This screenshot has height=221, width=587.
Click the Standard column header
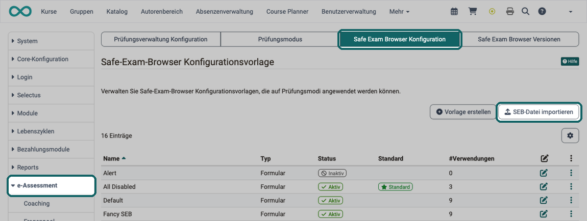391,158
